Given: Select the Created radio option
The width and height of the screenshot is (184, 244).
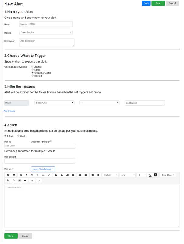Looking at the screenshot, I should pyautogui.click(x=32, y=67).
